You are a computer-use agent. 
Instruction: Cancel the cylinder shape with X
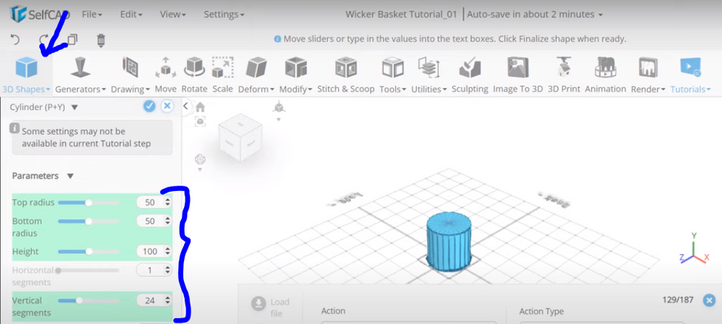167,106
